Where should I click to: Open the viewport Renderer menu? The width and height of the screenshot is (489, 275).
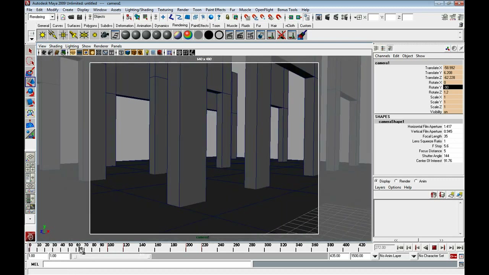101,46
